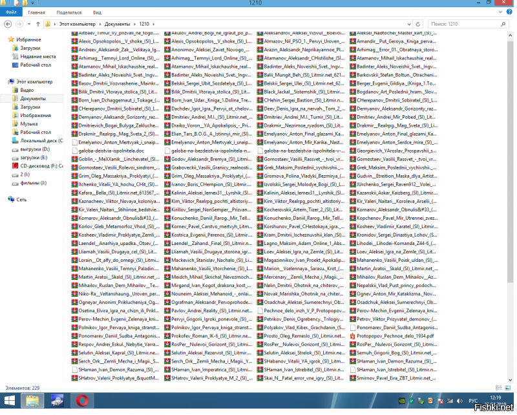
Task: Switch input language РУС indicator
Action: point(473,401)
